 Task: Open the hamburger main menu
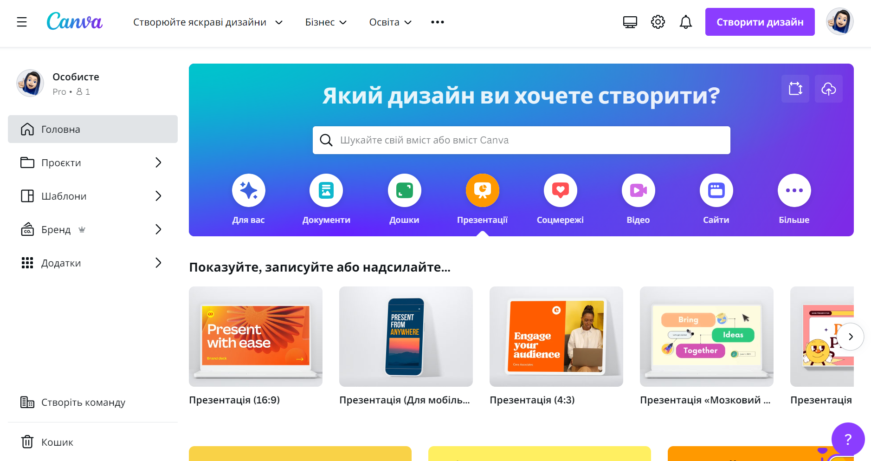(22, 22)
